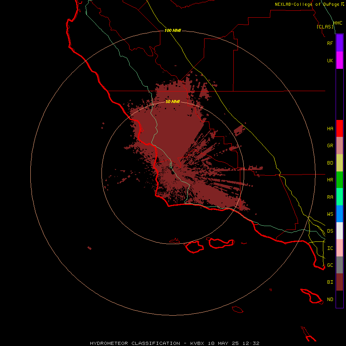Click the GC legend label
This screenshot has width=346, height=346.
pyautogui.click(x=330, y=265)
